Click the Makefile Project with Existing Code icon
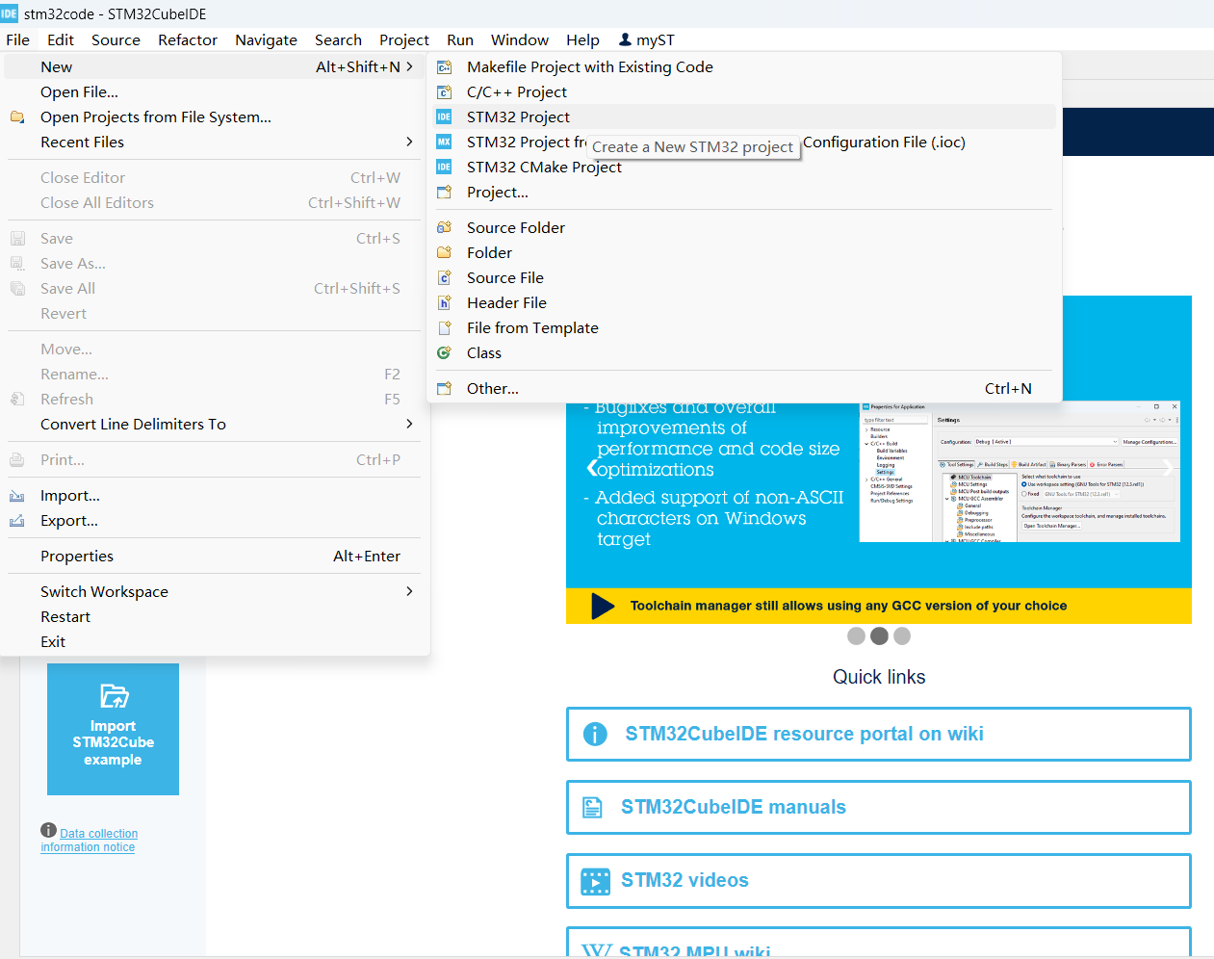The width and height of the screenshot is (1214, 959). click(x=444, y=67)
